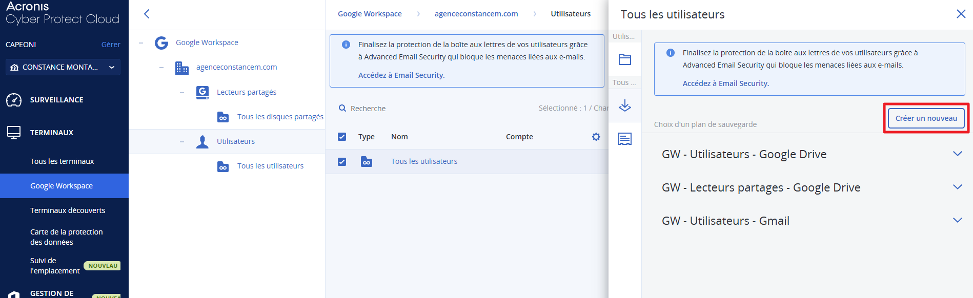Click the activities list icon in the panel strip
Viewport: 973px width, 298px height.
pyautogui.click(x=625, y=139)
